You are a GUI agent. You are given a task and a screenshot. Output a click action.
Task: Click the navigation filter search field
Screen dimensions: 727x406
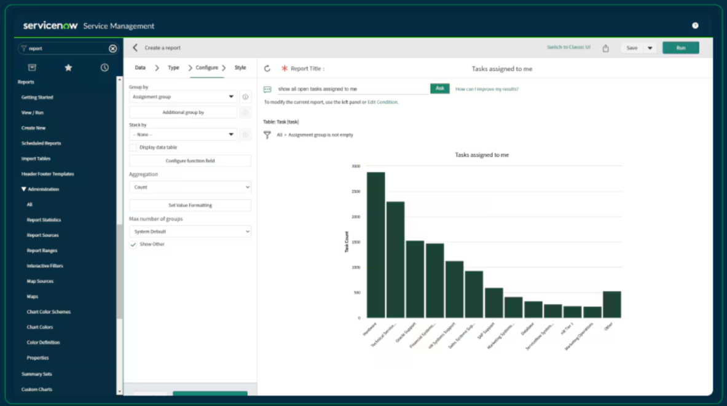click(x=67, y=48)
